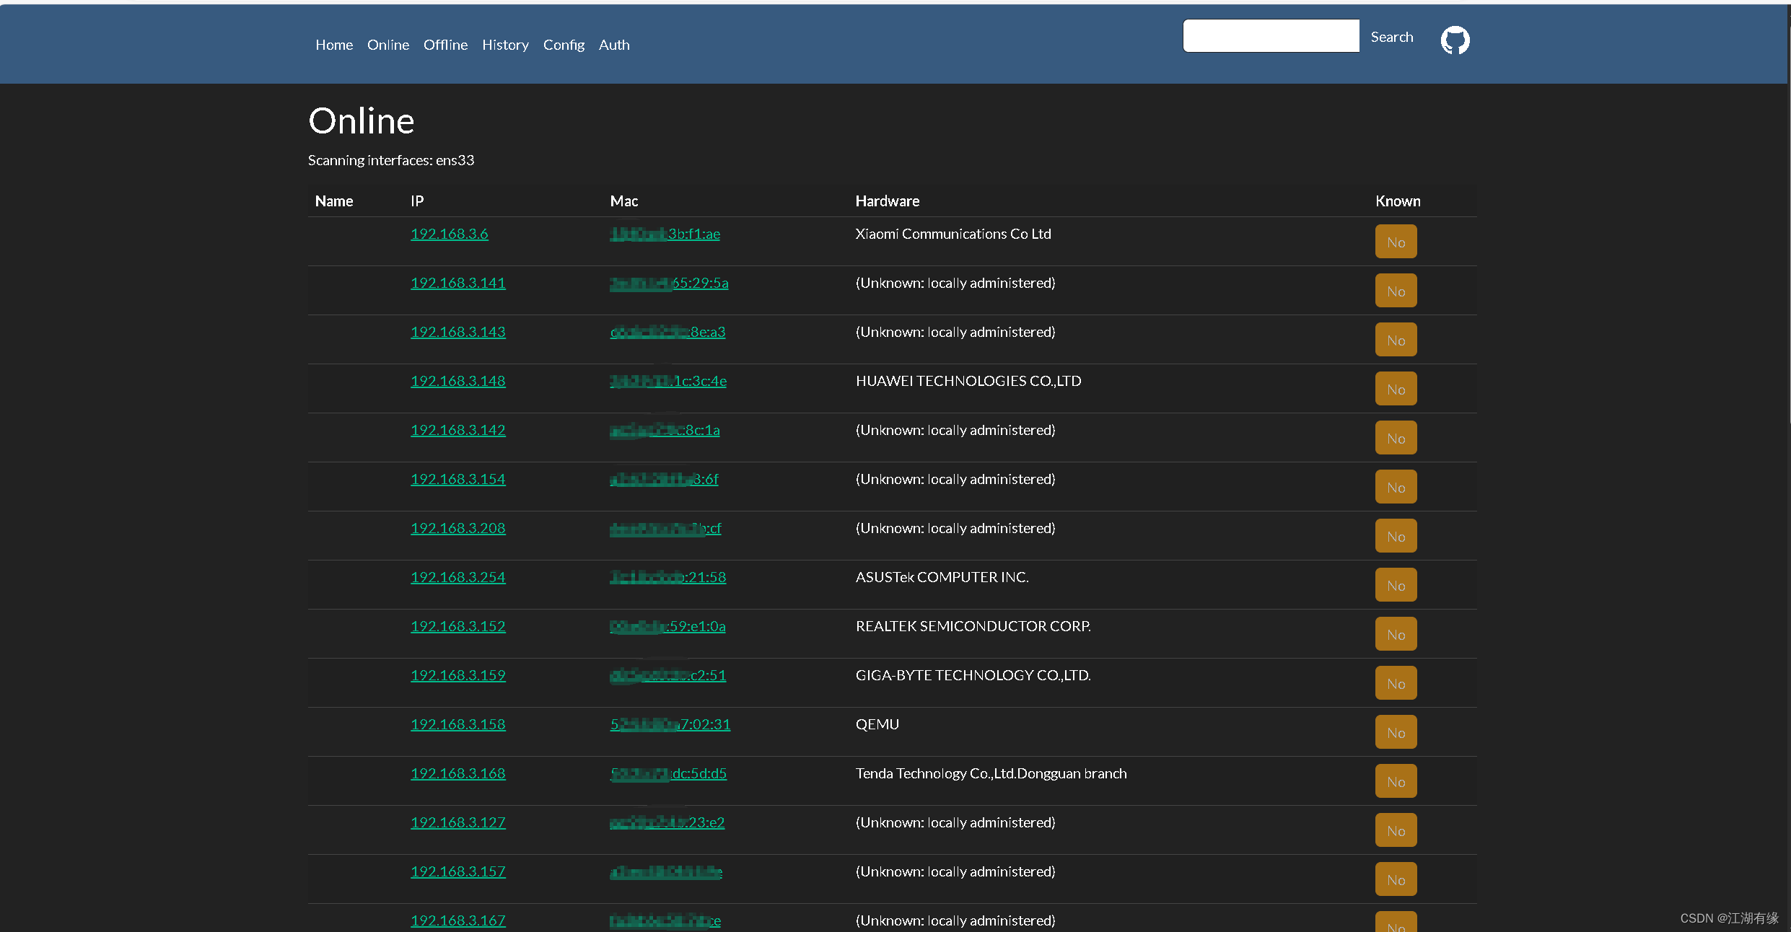The height and width of the screenshot is (932, 1791).
Task: Mark ASUSTek COMPUTER device as known
Action: 1396,585
